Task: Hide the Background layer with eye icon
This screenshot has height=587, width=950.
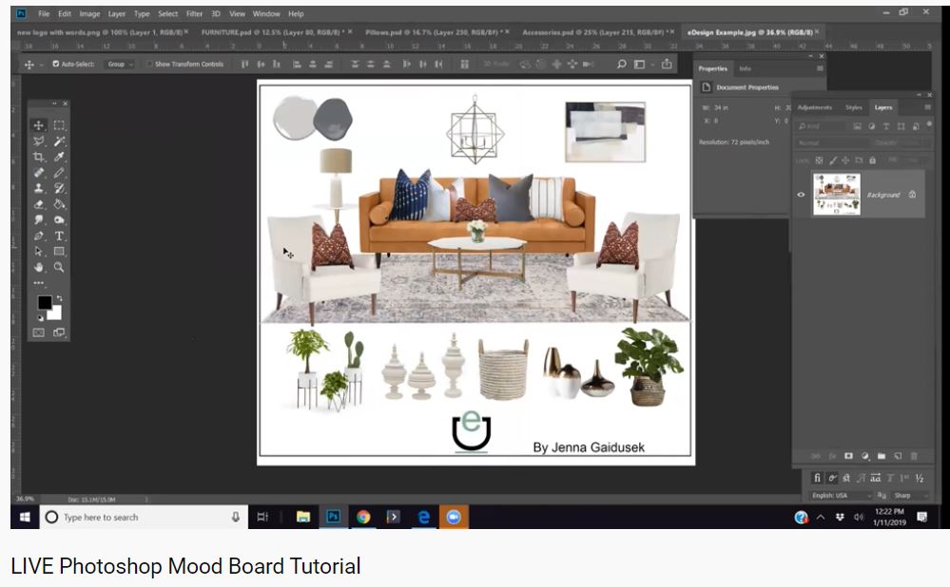Action: point(801,195)
